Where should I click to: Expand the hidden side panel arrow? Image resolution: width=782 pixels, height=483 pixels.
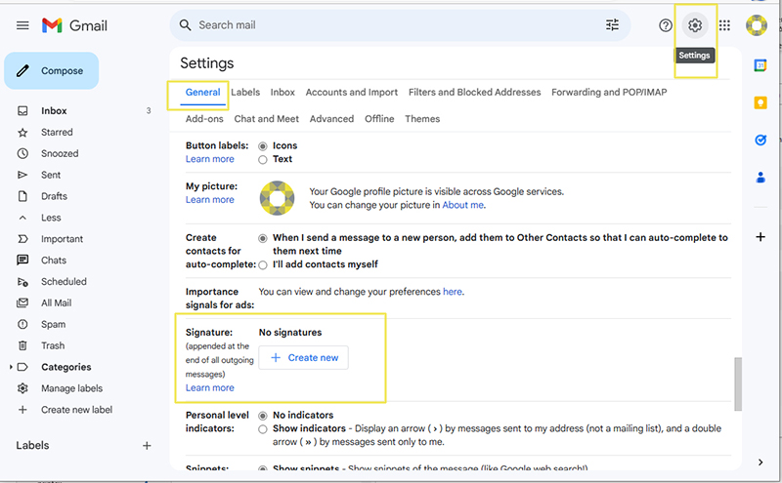[x=760, y=462]
